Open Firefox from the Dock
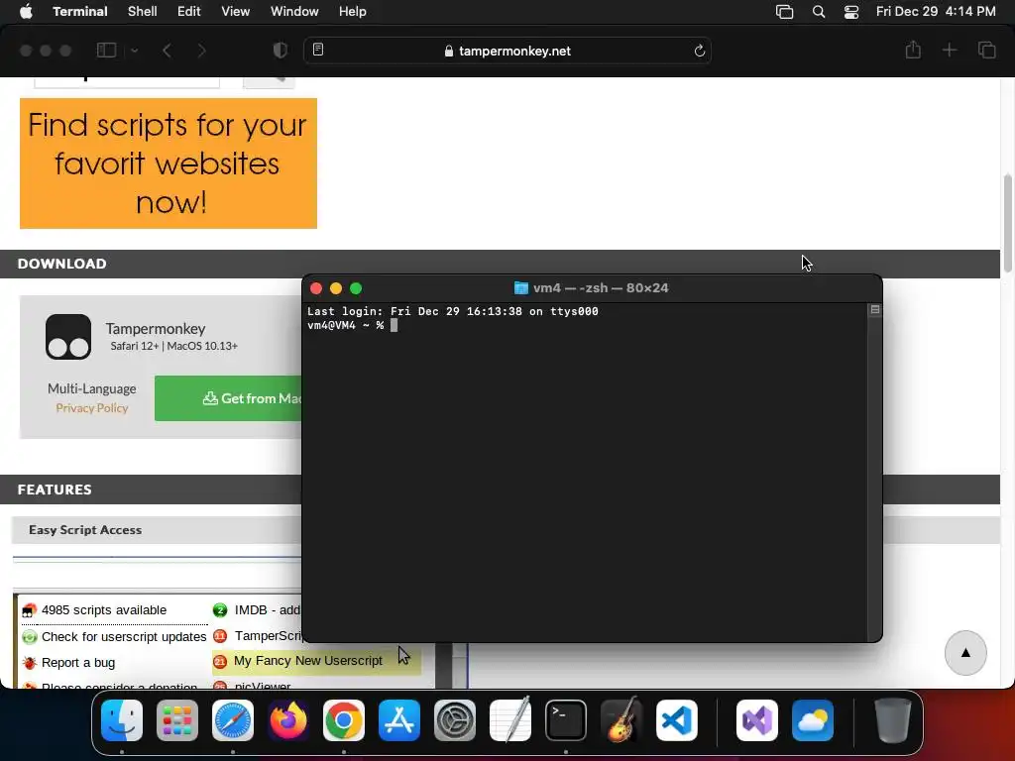Viewport: 1015px width, 761px height. 288,720
